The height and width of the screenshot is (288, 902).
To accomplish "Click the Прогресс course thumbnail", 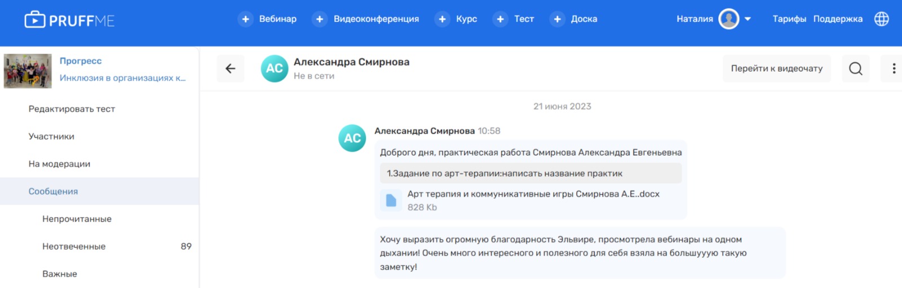I will (x=28, y=71).
